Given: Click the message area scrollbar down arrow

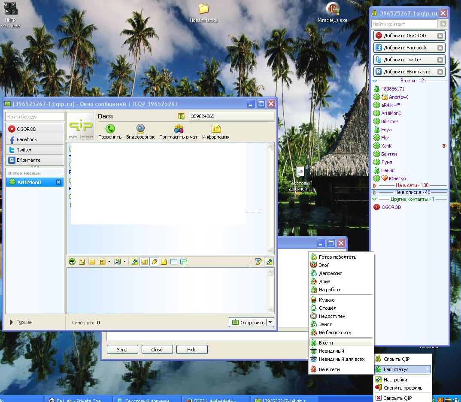Looking at the screenshot, I should (x=270, y=251).
